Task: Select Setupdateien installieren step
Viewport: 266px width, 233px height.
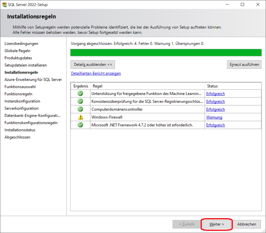Action: (x=26, y=65)
